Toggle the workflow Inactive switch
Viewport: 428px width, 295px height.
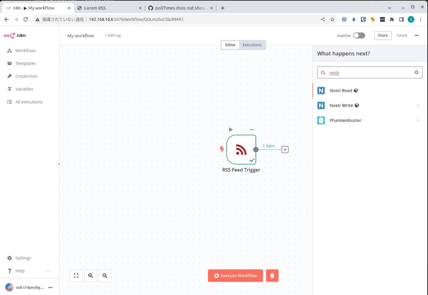coord(359,35)
